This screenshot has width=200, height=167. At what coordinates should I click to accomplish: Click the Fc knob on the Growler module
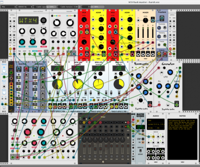pos(159,86)
